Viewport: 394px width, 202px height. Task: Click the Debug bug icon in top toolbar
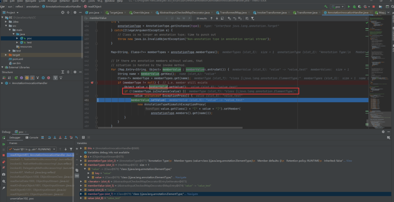354,7
